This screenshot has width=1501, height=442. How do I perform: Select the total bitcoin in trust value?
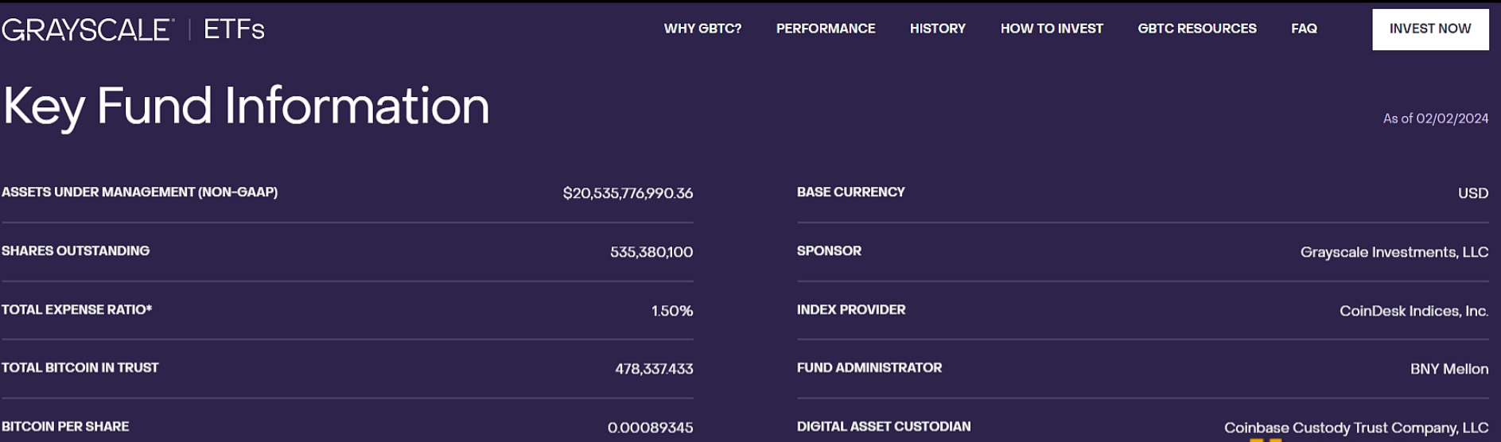tap(653, 369)
